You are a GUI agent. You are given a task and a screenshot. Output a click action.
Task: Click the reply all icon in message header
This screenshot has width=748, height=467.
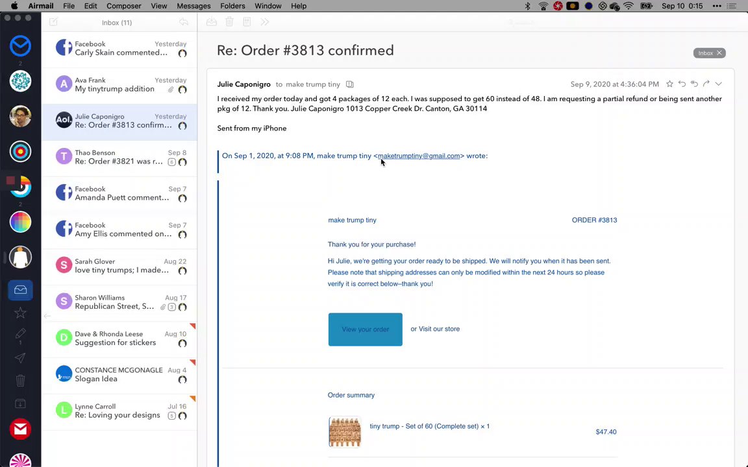point(694,84)
